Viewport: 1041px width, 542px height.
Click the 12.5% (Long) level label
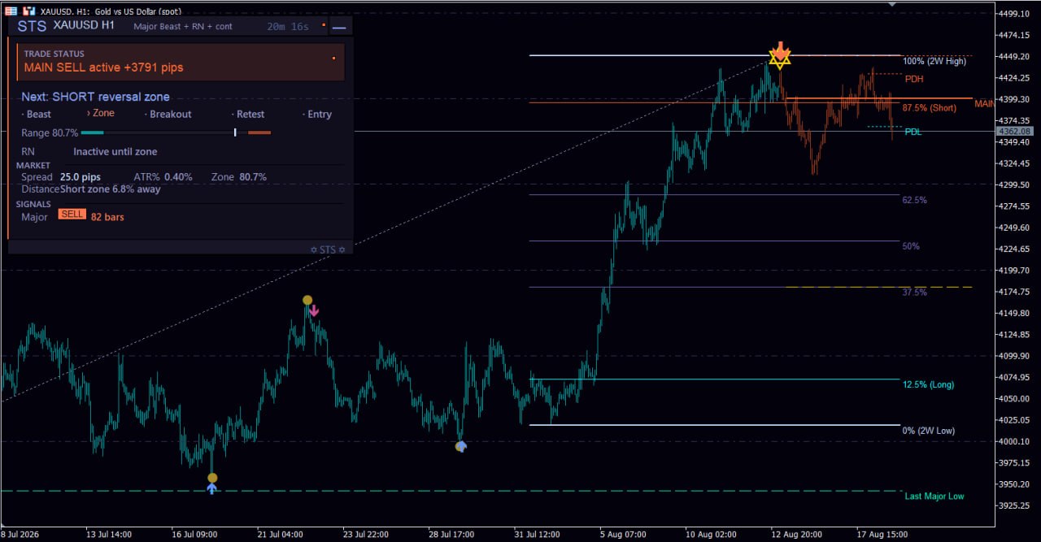point(929,384)
